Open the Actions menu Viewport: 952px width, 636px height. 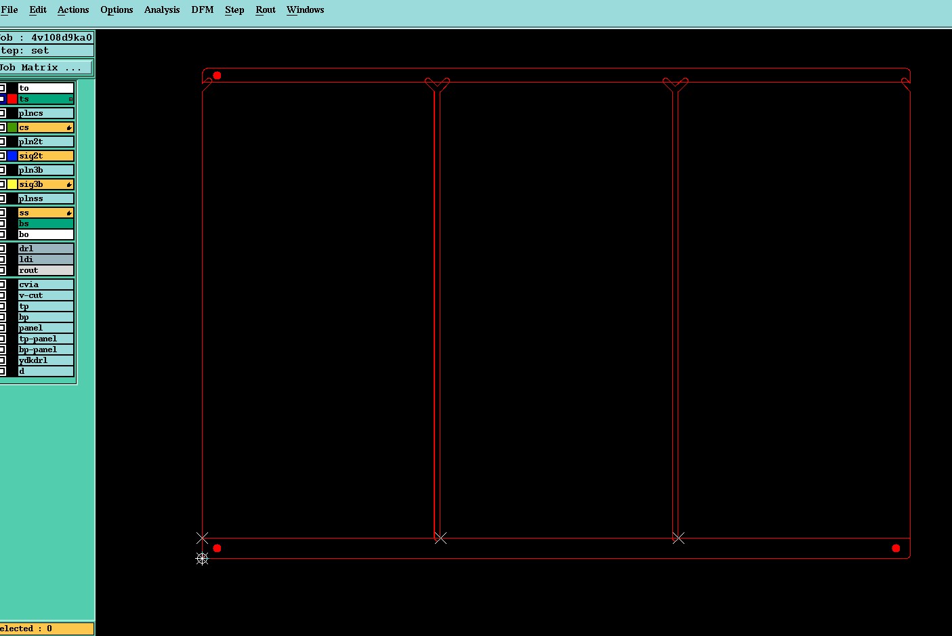tap(73, 9)
